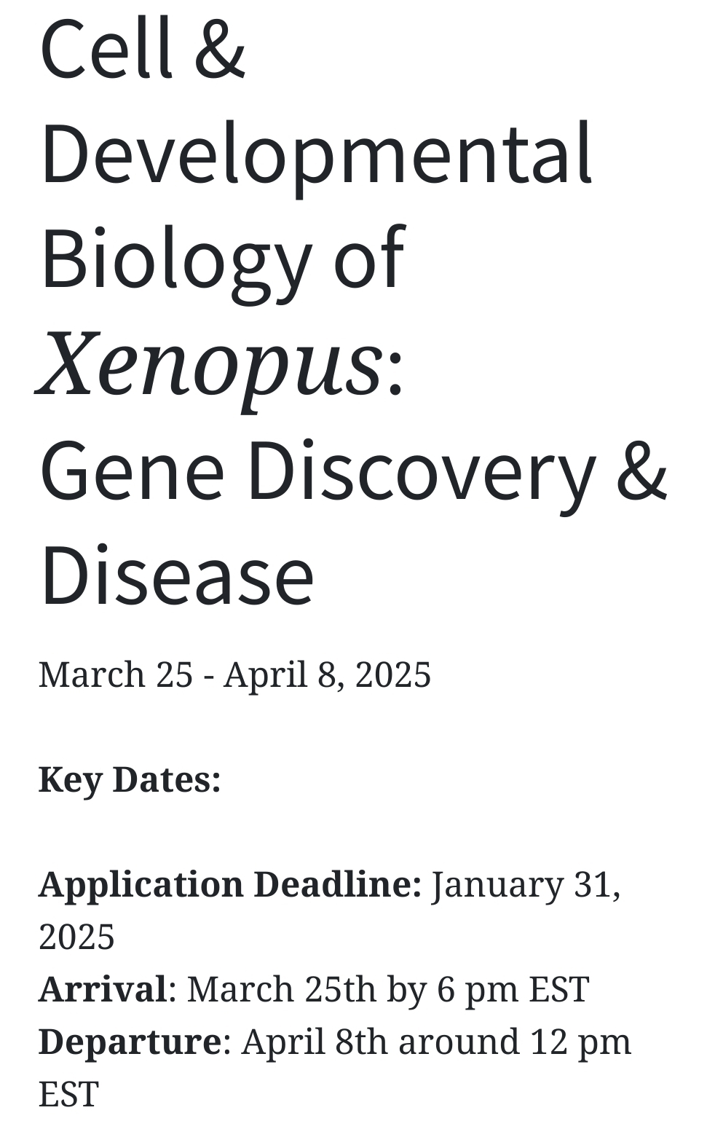
Task: Click the "2025" year below Application Deadline
Action: click(76, 937)
